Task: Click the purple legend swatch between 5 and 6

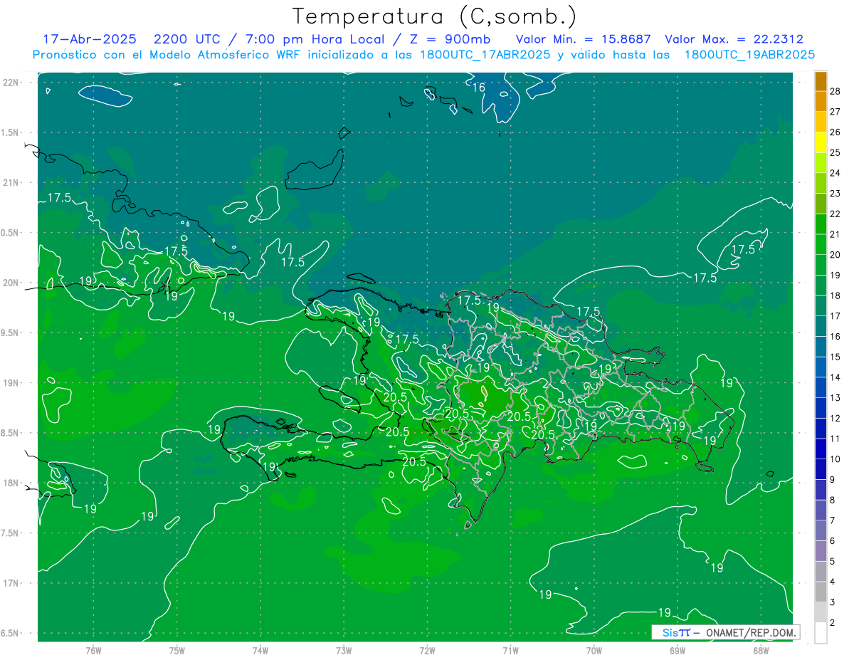Action: tap(821, 551)
